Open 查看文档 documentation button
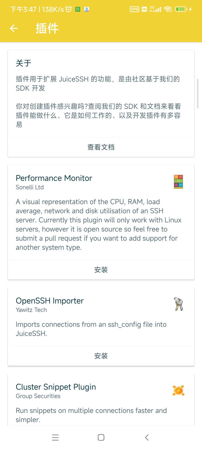This screenshot has width=202, height=449. (101, 147)
